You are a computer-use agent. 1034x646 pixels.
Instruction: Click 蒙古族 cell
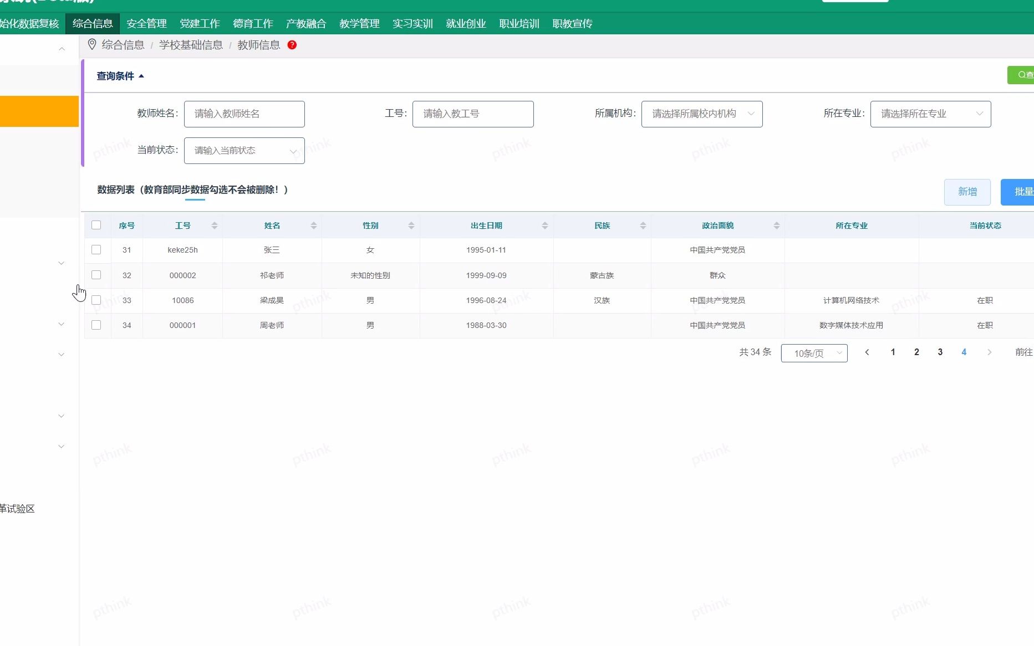coord(602,275)
